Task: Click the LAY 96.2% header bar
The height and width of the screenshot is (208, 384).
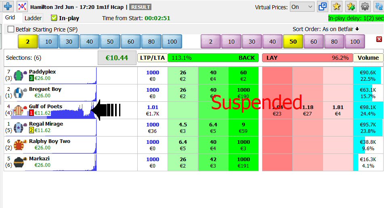Action: [x=307, y=58]
